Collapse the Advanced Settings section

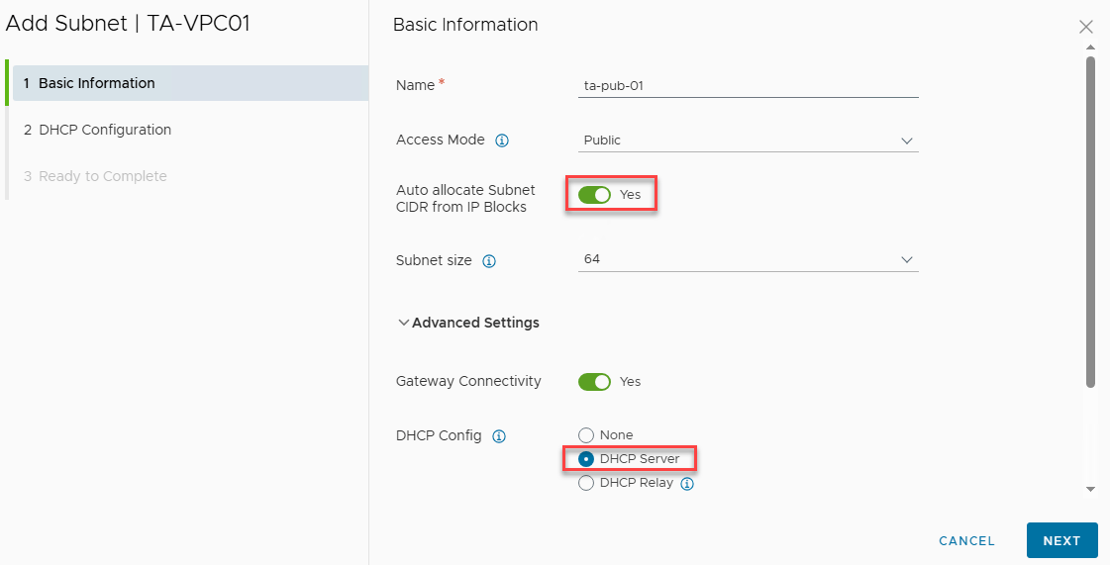click(x=468, y=323)
